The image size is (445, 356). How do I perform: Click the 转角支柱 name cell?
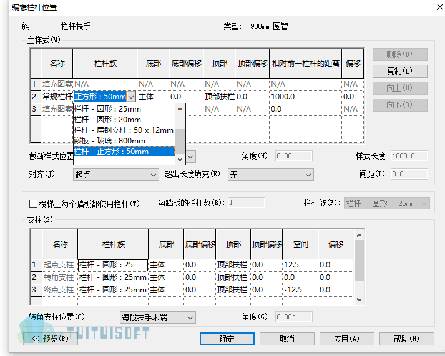point(60,277)
